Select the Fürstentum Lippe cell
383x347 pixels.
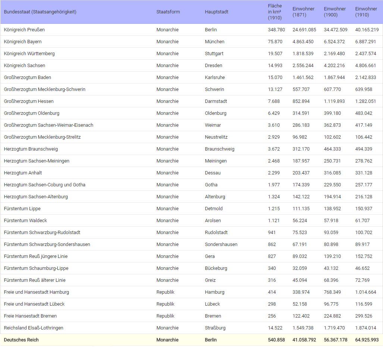click(x=22, y=209)
